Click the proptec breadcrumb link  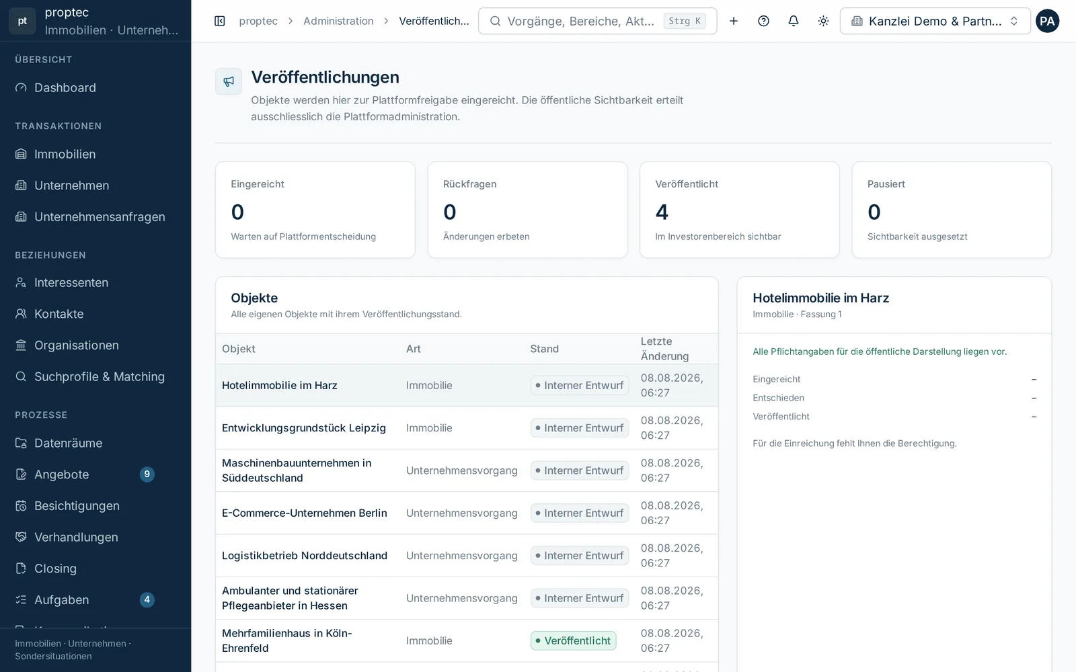(x=258, y=21)
